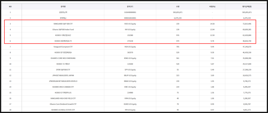Select the stock code 363570
This screenshot has width=268, height=113.
(130, 52)
